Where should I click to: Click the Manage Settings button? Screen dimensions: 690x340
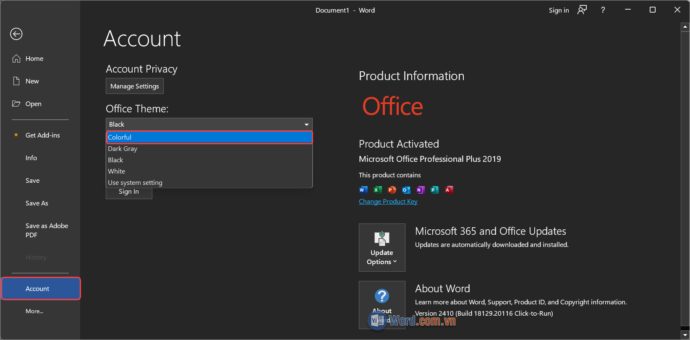pos(134,86)
